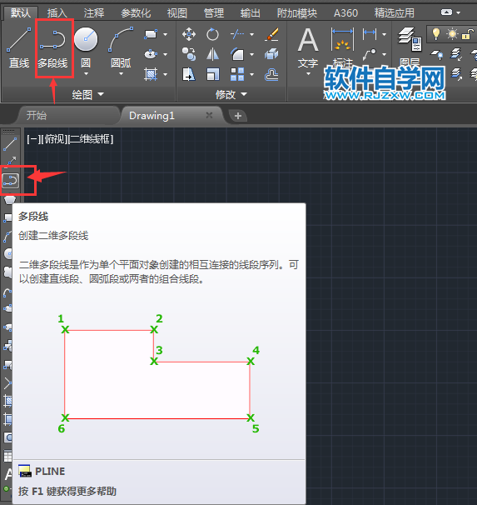Image resolution: width=477 pixels, height=505 pixels.
Task: Switch to the 附加模块 ribbon tab
Action: coord(297,12)
